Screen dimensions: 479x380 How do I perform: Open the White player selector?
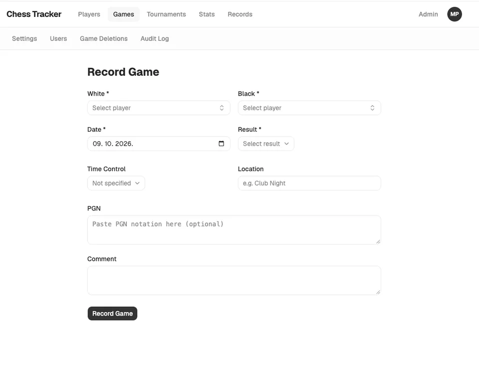coord(159,108)
